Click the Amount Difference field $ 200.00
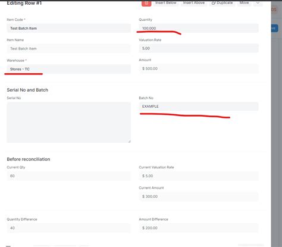This screenshot has width=282, height=247. (199, 228)
